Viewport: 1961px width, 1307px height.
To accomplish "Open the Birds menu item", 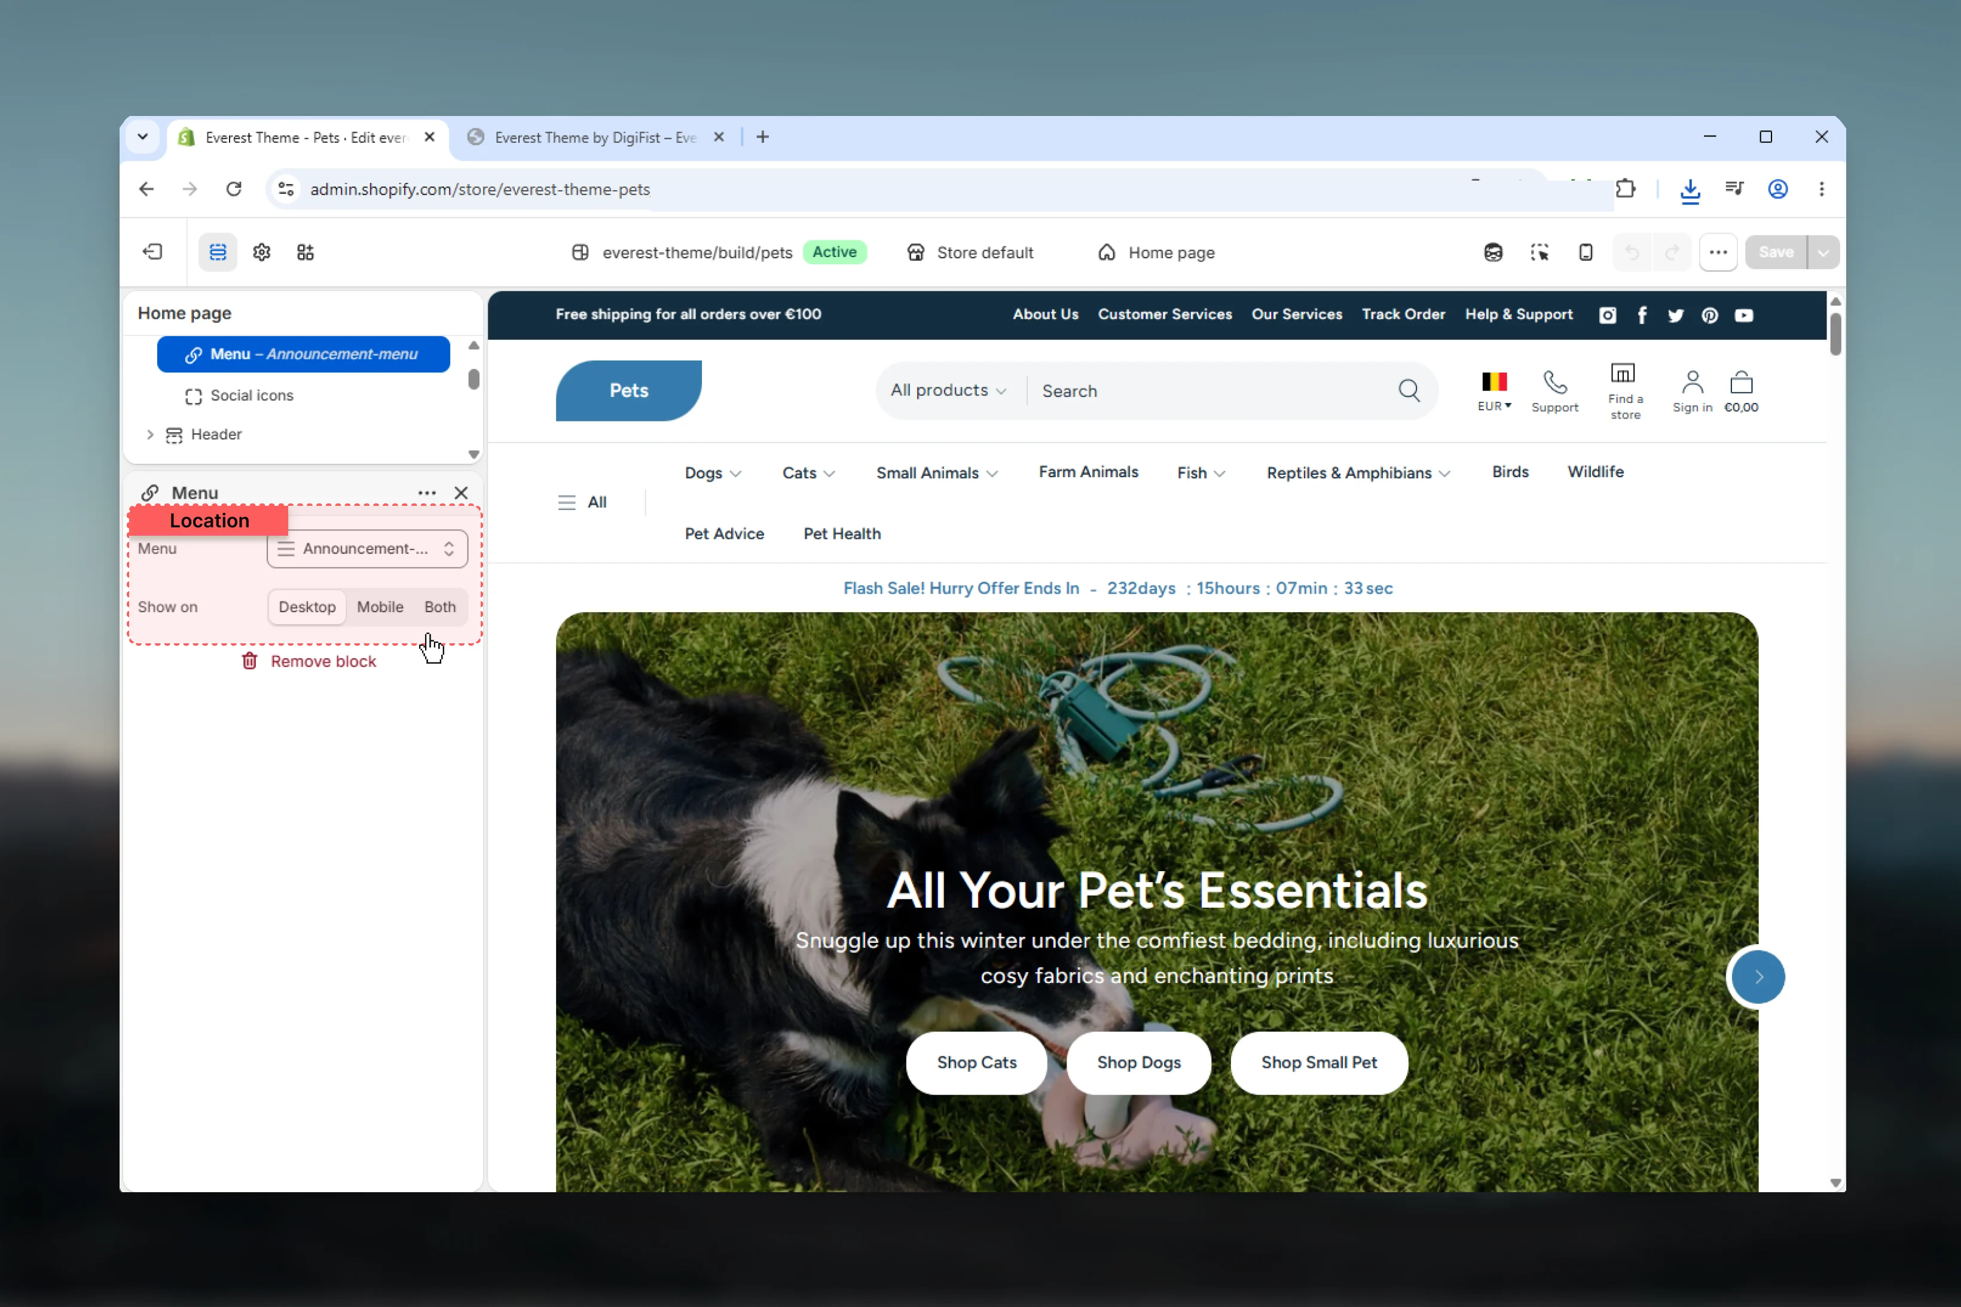I will click(x=1509, y=472).
